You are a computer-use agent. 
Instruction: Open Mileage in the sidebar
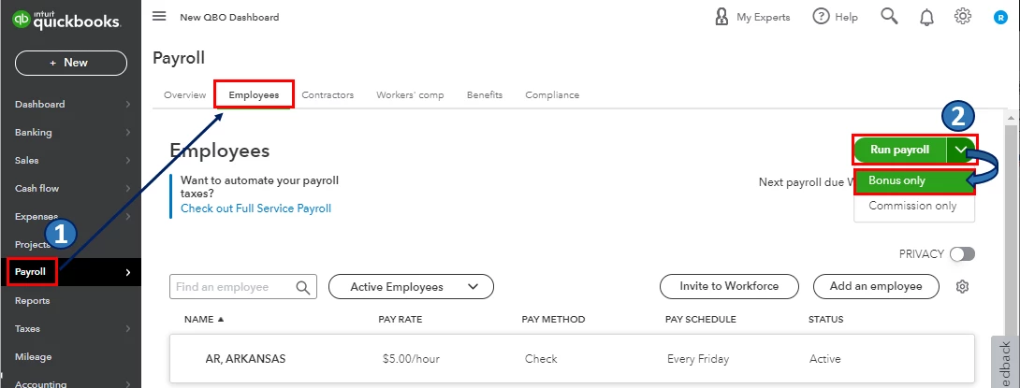[33, 357]
